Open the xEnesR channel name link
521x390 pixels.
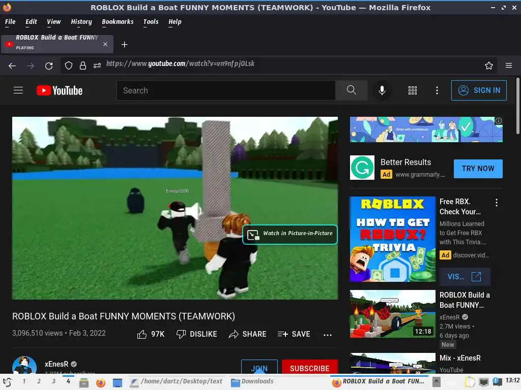pos(56,364)
